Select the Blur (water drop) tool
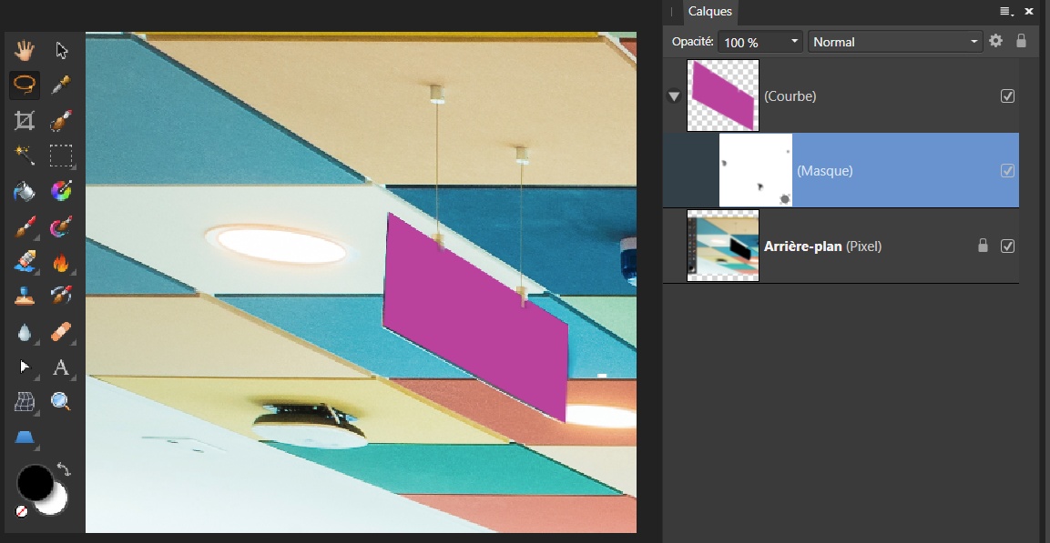Image resolution: width=1050 pixels, height=543 pixels. tap(25, 332)
